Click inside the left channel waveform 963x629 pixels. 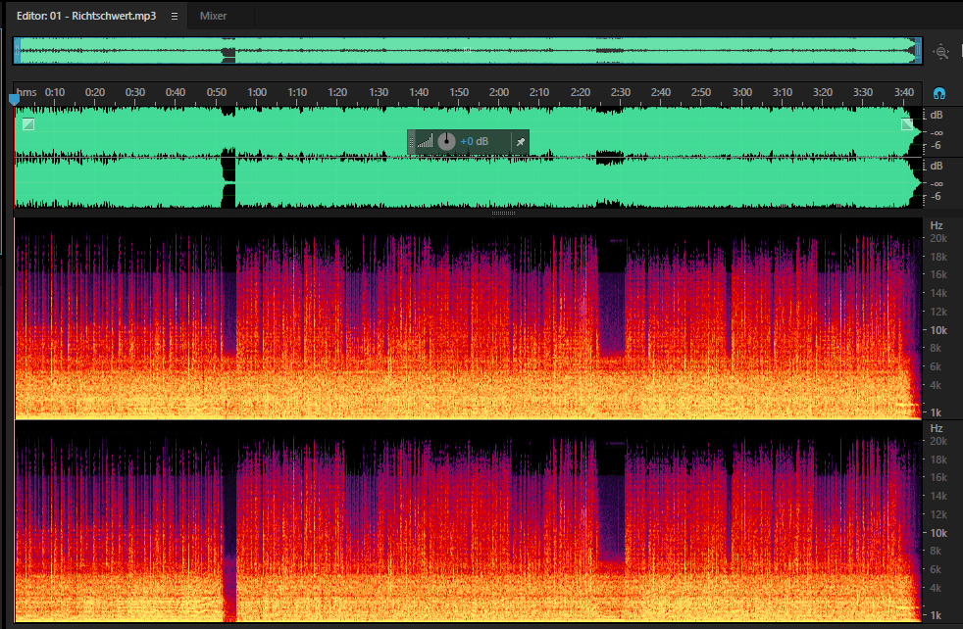(468, 132)
